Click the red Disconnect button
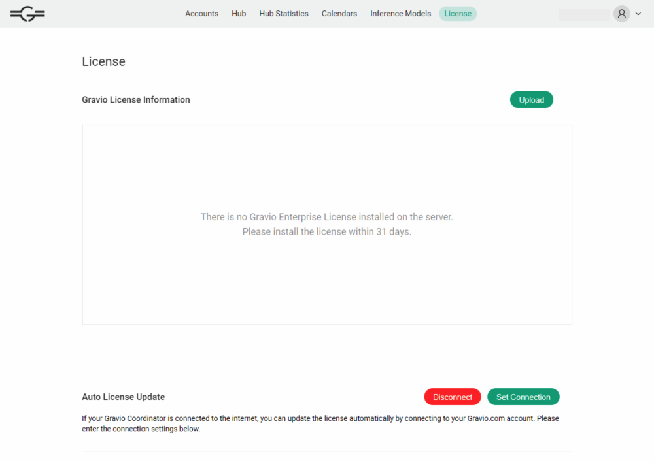Image resolution: width=654 pixels, height=462 pixels. click(453, 397)
